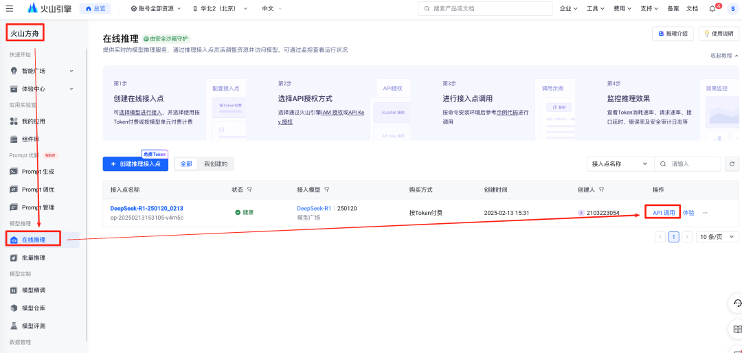742x353 pixels.
Task: Open the 费用 menu
Action: [622, 8]
